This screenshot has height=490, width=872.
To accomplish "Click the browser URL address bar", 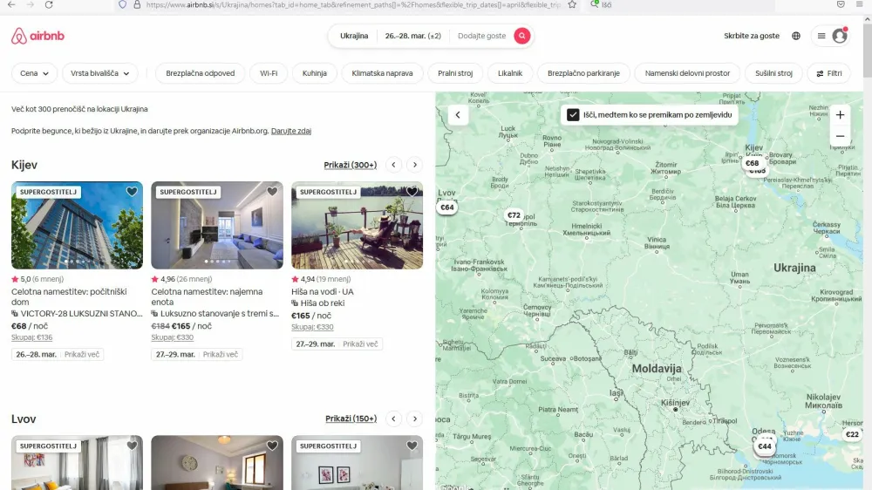I will coord(352,4).
